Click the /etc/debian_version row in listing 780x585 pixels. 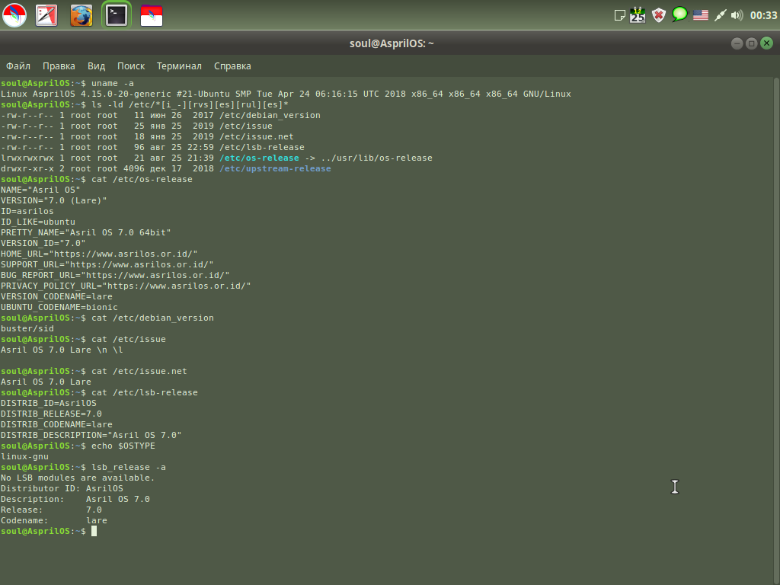160,116
